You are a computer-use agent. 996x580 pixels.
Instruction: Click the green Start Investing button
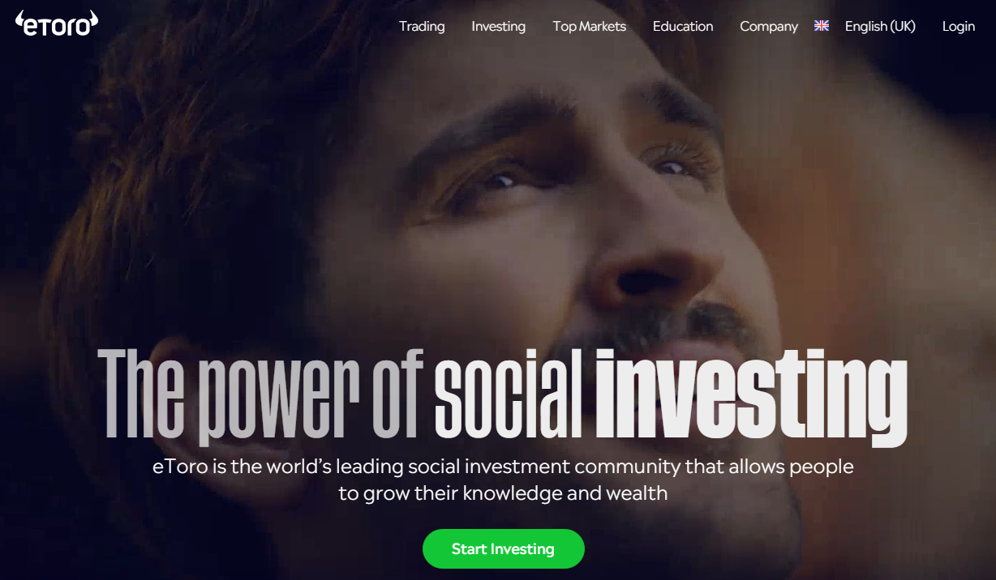504,549
